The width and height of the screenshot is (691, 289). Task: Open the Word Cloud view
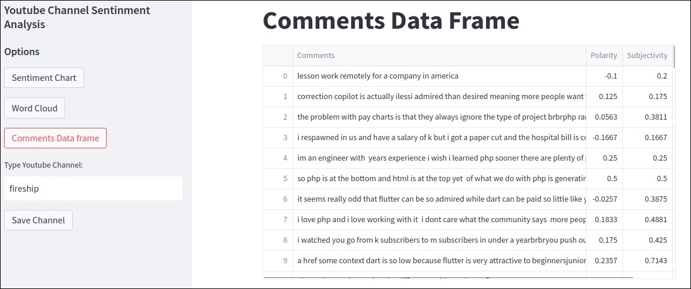(35, 108)
